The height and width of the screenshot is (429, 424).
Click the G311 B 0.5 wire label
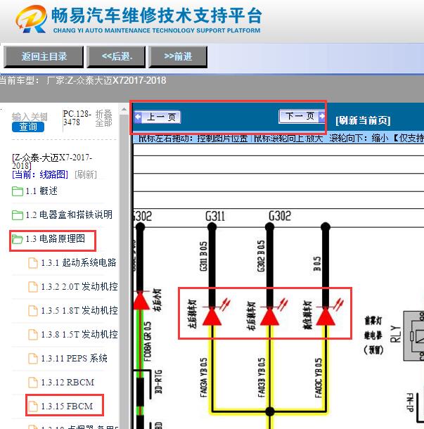203,257
